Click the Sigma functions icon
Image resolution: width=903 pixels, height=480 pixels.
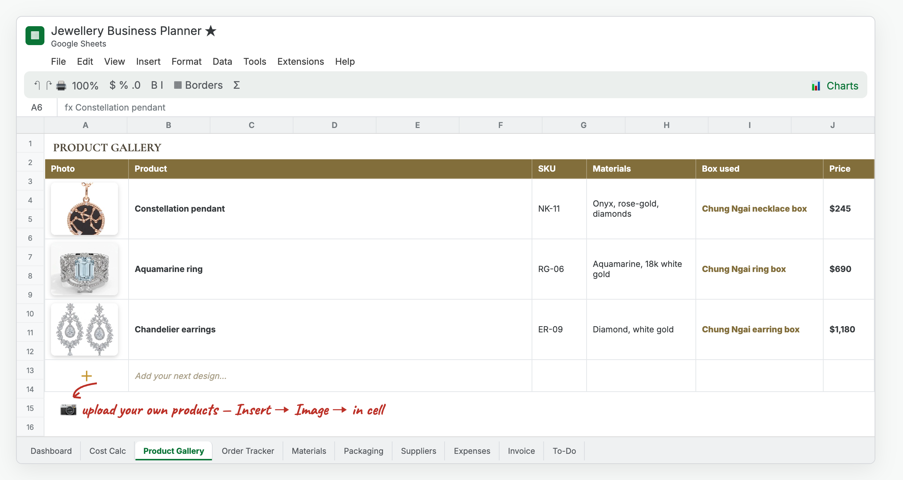pos(237,85)
